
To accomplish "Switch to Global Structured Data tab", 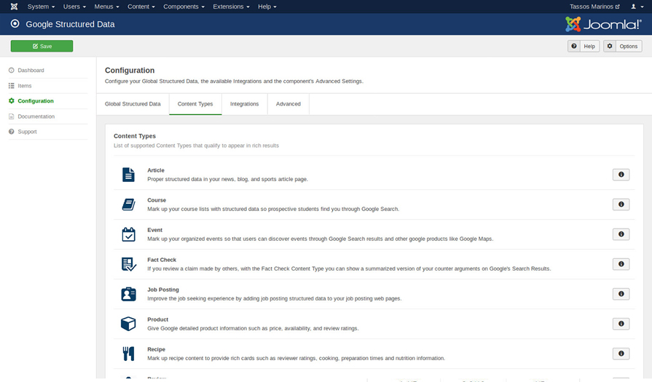I will click(x=133, y=104).
